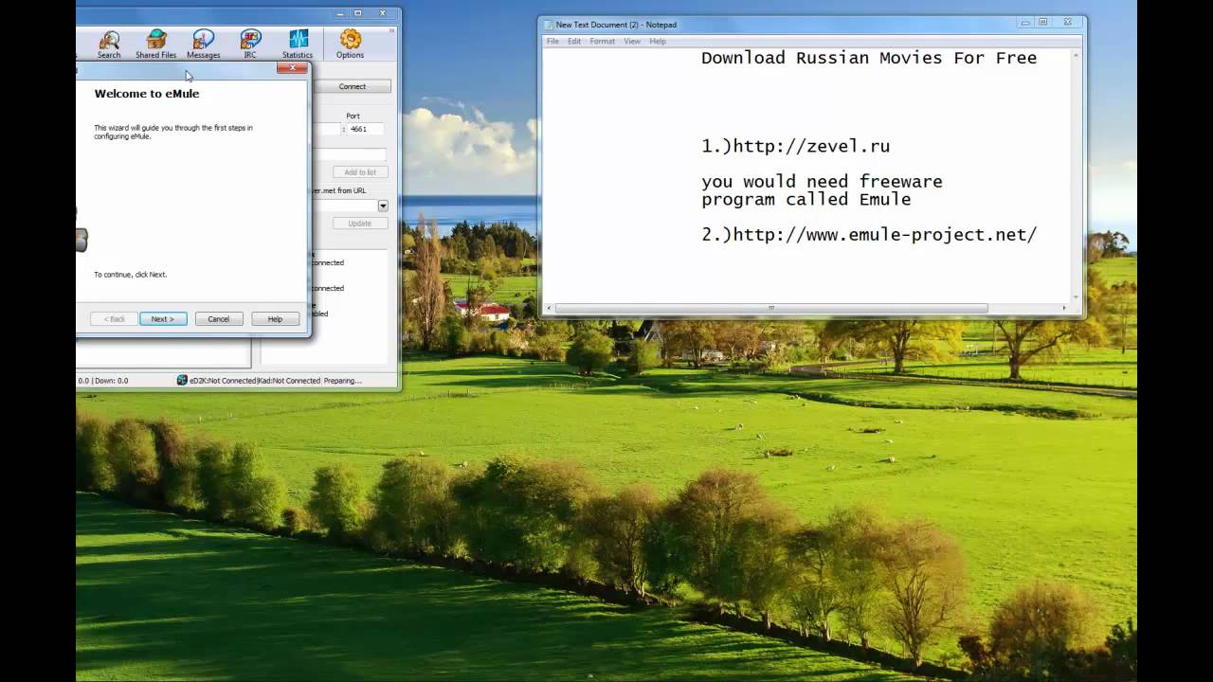The width and height of the screenshot is (1213, 682).
Task: Click the 'Preparing...' status bar text
Action: tap(342, 381)
